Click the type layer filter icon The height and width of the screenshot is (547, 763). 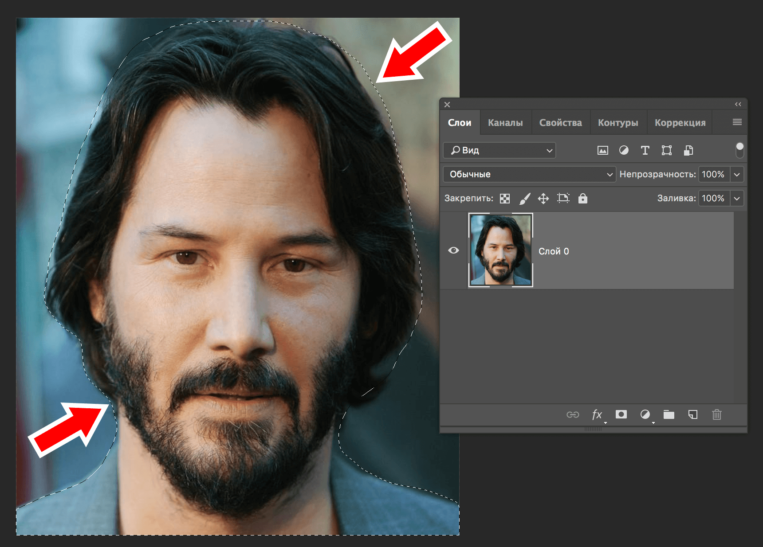[645, 151]
